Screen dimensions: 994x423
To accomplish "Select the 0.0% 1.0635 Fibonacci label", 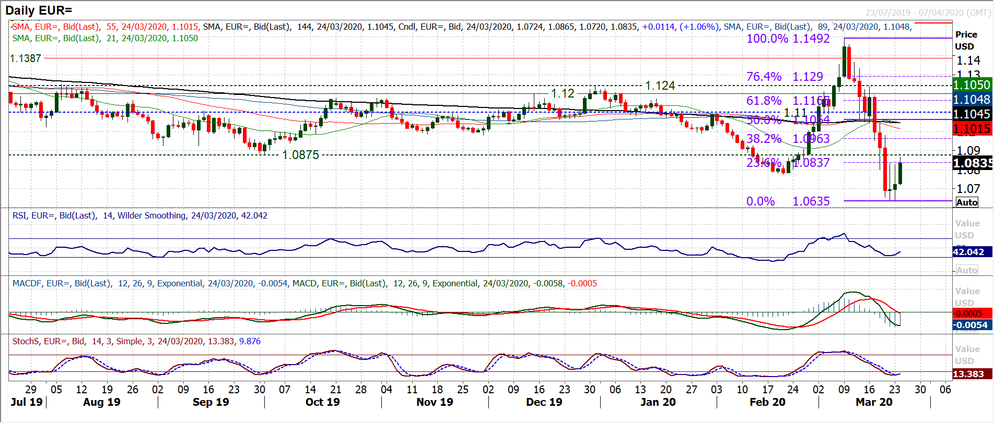I will tap(788, 201).
